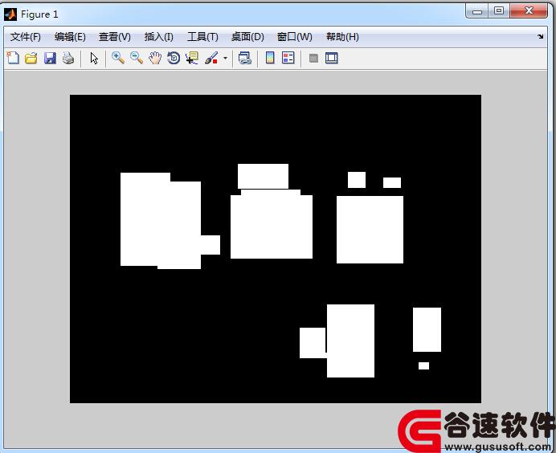Enable the Rotate 3D tool
Viewport: 556px width, 453px height.
(x=174, y=58)
